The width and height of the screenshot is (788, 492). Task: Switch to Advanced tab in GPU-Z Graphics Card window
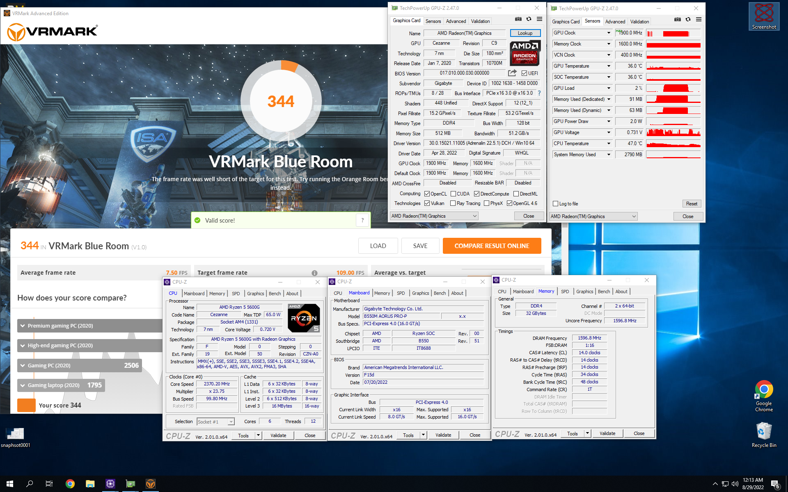(x=456, y=21)
